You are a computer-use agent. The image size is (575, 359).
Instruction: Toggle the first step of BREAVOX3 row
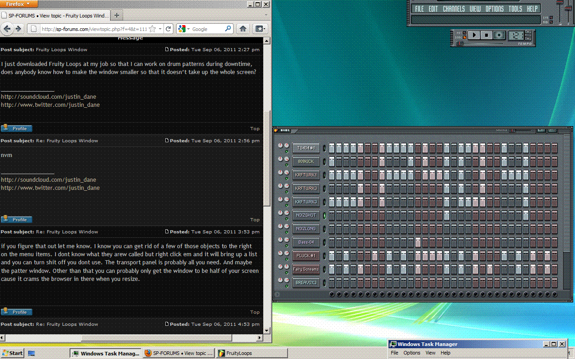click(332, 283)
